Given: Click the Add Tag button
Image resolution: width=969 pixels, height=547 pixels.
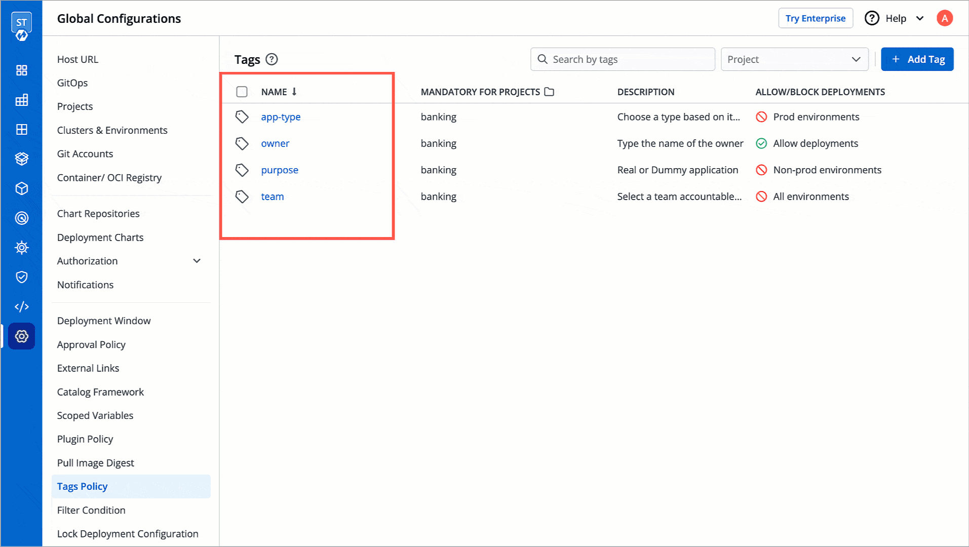Looking at the screenshot, I should [x=917, y=59].
